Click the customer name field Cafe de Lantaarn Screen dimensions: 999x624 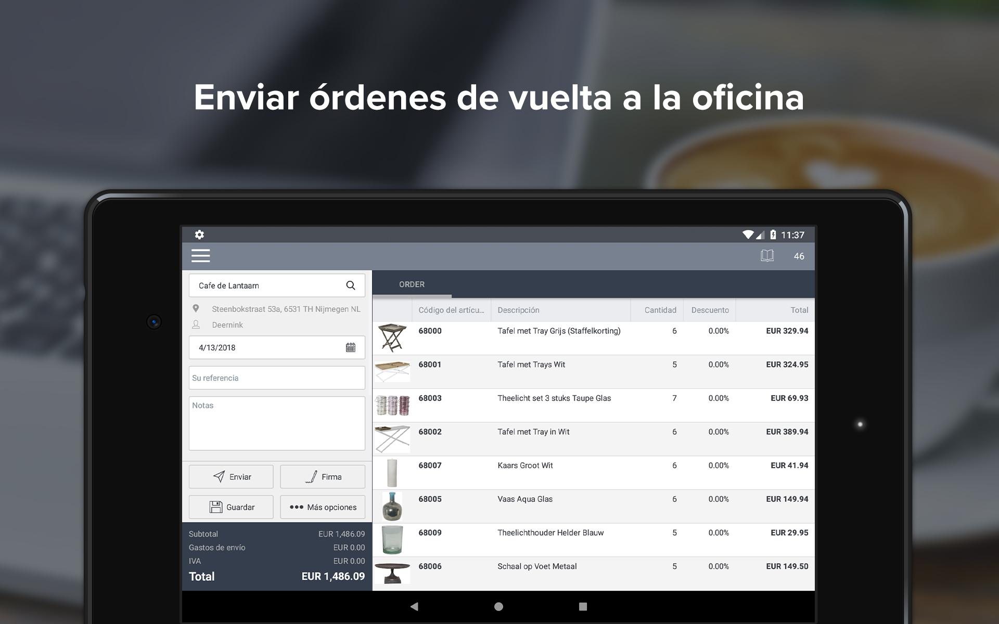tap(277, 285)
